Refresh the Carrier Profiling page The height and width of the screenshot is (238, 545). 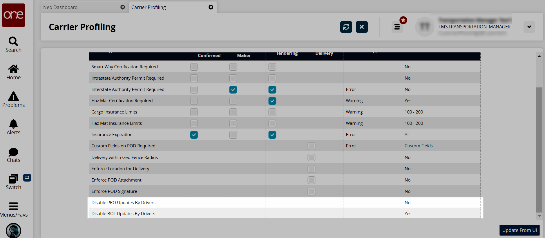click(346, 27)
